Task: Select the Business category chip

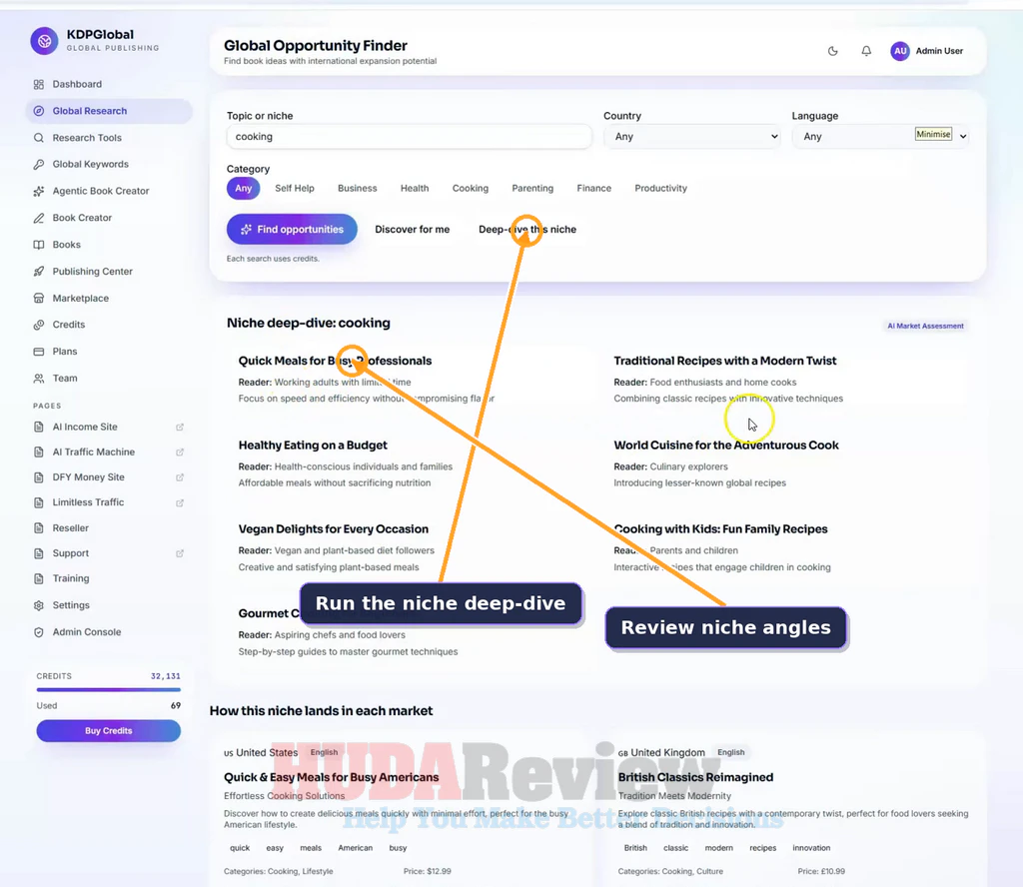Action: coord(358,189)
